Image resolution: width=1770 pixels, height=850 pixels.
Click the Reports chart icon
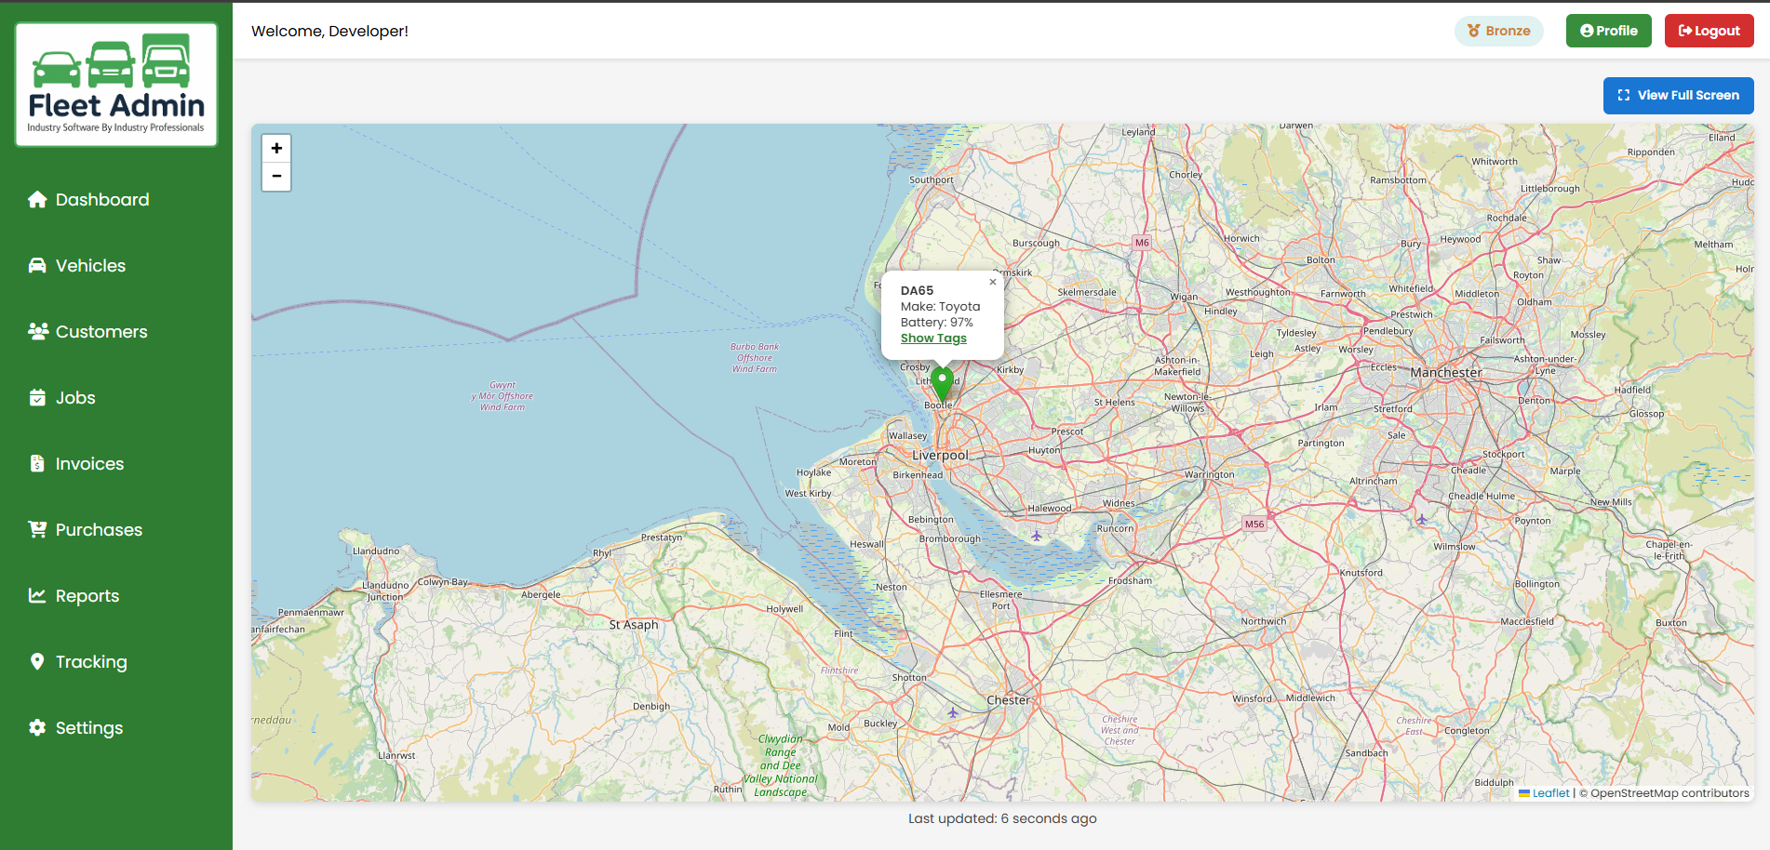pos(37,595)
